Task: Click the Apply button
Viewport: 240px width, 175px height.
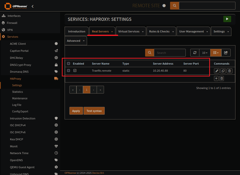Action: 76,111
